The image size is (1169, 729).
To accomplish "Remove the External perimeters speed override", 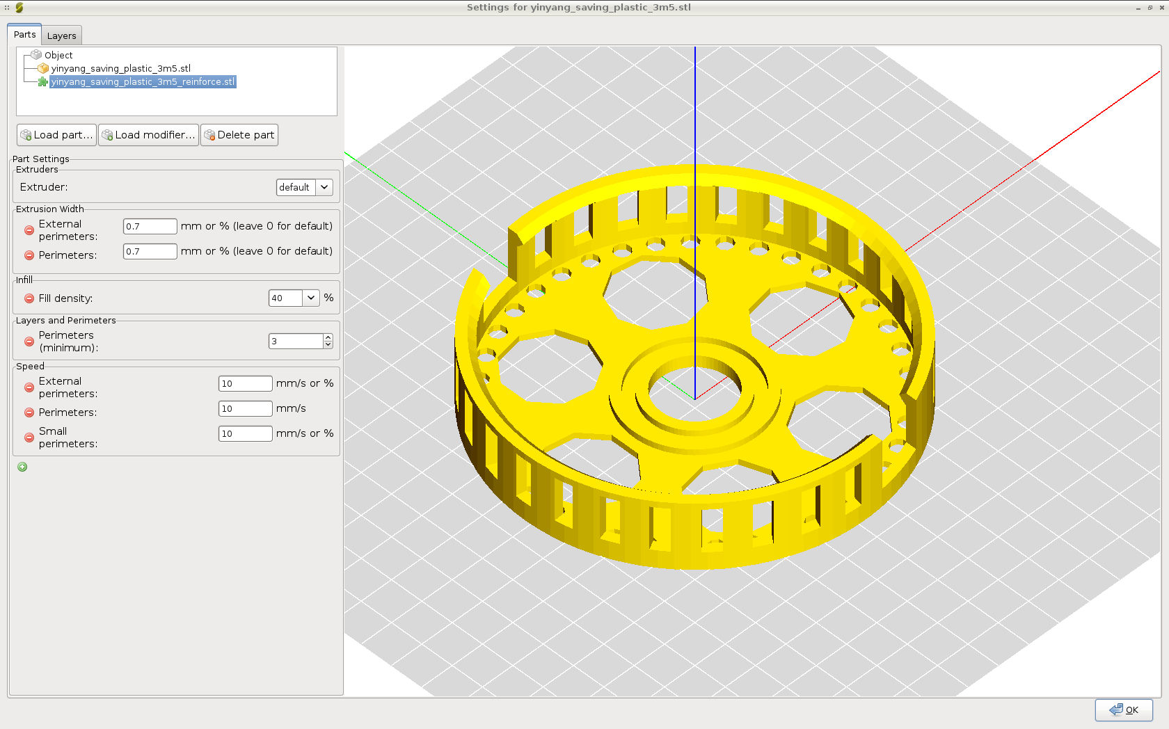I will point(29,387).
